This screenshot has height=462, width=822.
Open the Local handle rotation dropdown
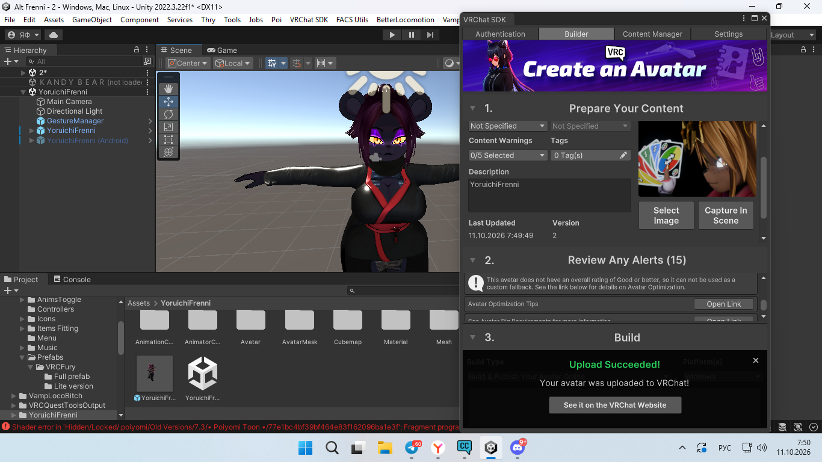pos(233,63)
